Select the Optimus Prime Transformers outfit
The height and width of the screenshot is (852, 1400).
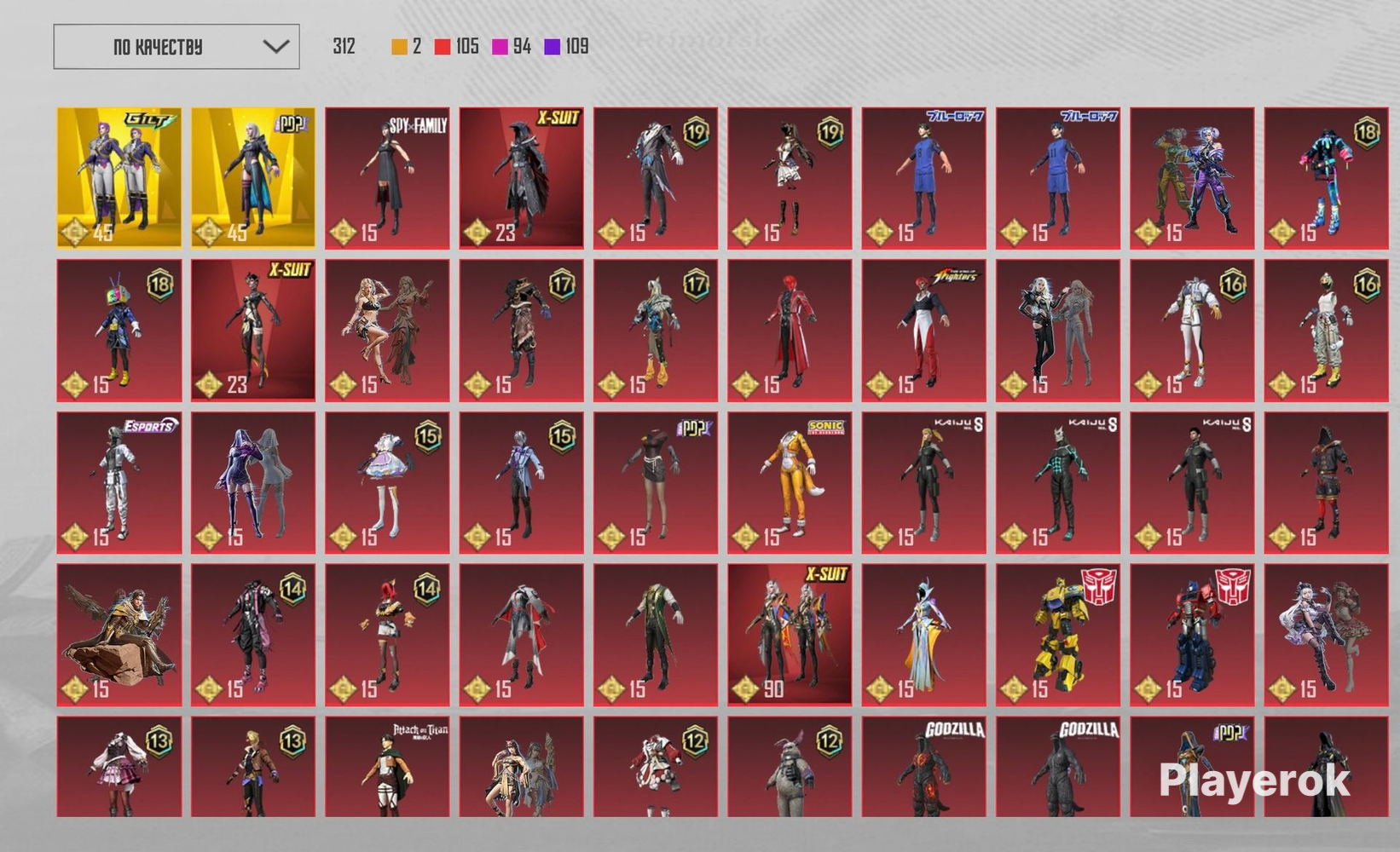coord(1193,635)
